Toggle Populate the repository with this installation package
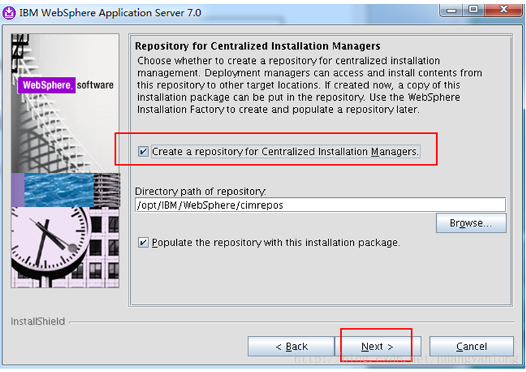The height and width of the screenshot is (372, 526). pos(144,242)
